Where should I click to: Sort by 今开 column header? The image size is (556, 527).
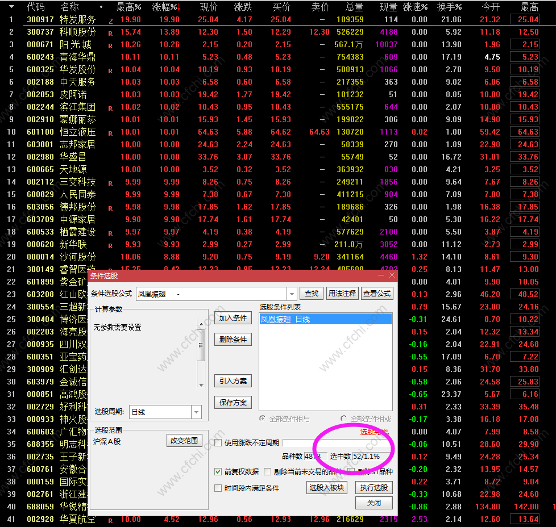491,7
